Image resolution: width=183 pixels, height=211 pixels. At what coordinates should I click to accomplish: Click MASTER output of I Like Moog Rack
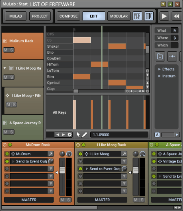102,200
